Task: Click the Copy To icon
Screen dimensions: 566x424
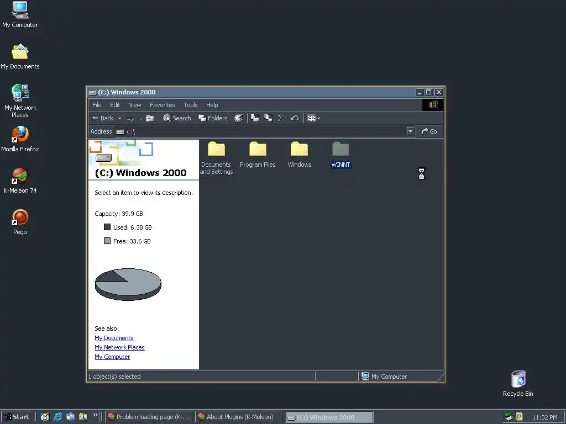Action: point(268,118)
